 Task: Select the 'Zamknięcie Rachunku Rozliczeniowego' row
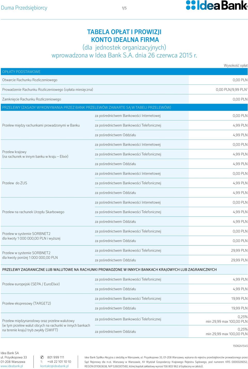click(124, 99)
